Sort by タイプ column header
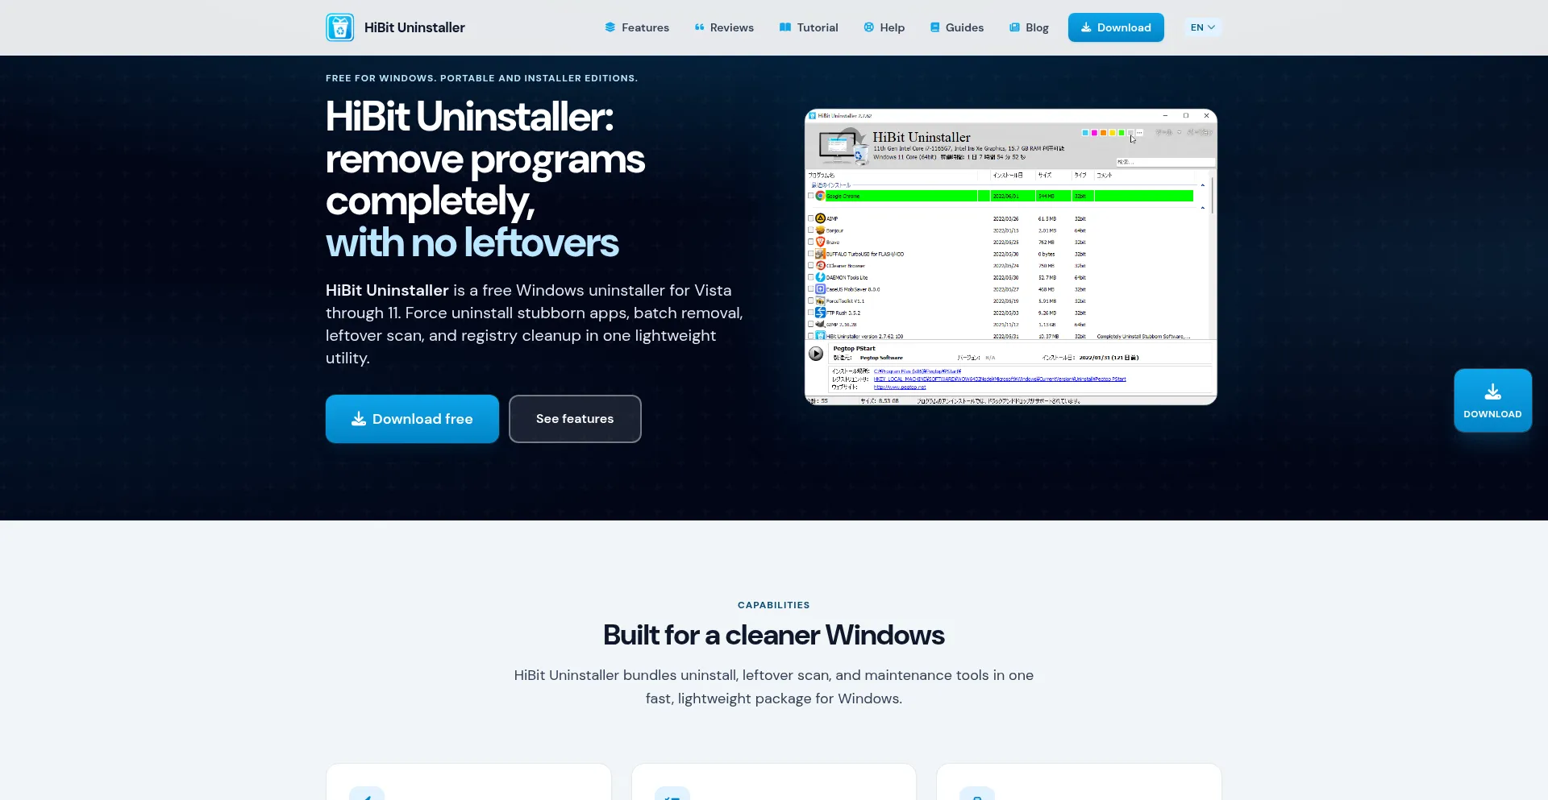This screenshot has width=1548, height=800. click(1080, 175)
